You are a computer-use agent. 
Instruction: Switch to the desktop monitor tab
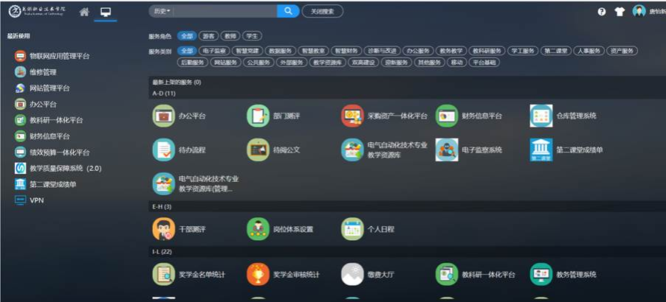[x=106, y=12]
